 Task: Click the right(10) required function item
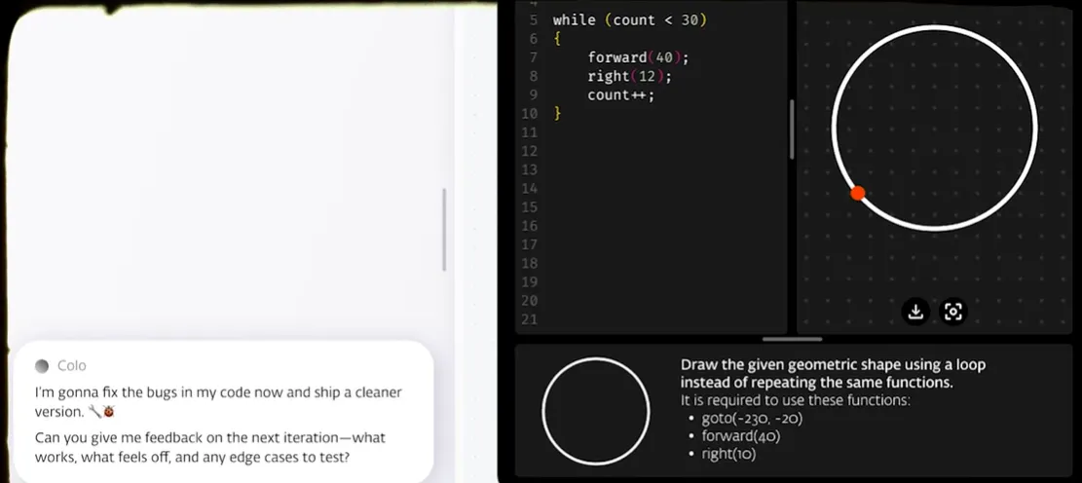[728, 454]
